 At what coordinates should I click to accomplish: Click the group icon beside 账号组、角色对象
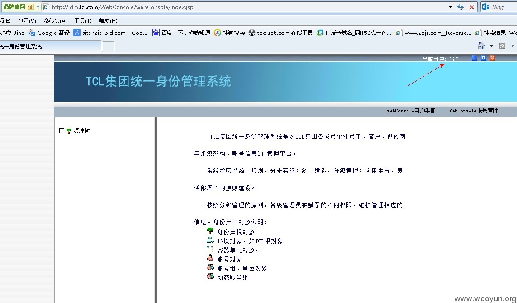click(x=210, y=267)
